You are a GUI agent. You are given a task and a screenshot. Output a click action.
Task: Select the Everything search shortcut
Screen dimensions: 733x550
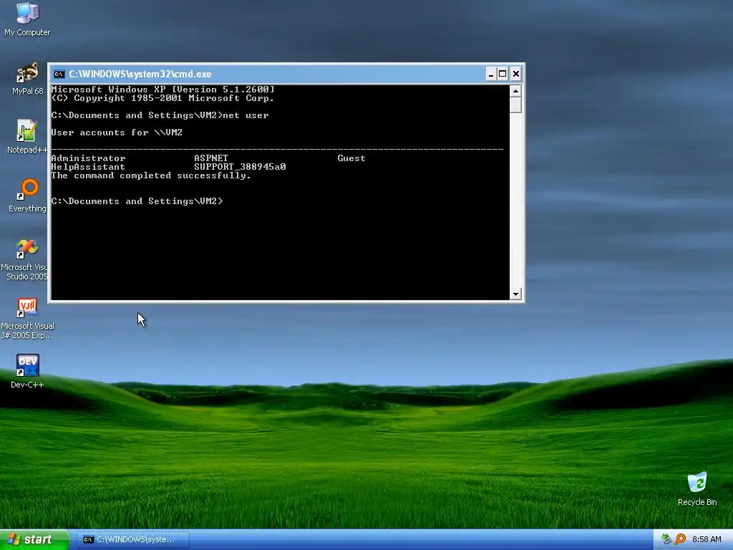27,196
